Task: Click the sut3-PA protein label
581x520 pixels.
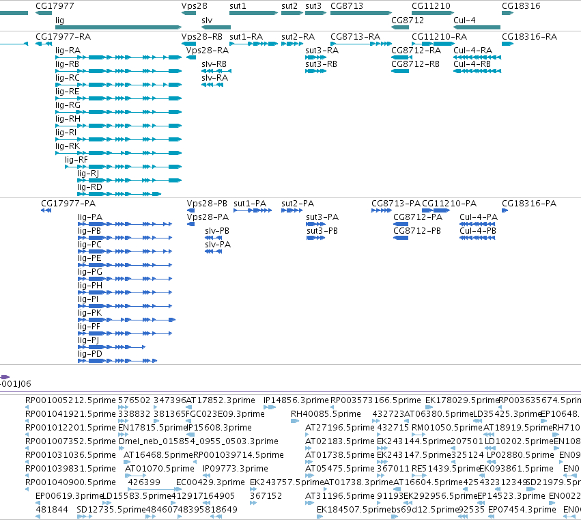Action: (322, 217)
